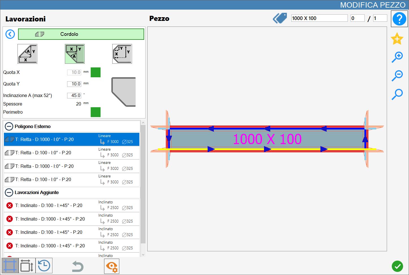
Task: Click the Cordolo header button
Action: click(x=81, y=34)
